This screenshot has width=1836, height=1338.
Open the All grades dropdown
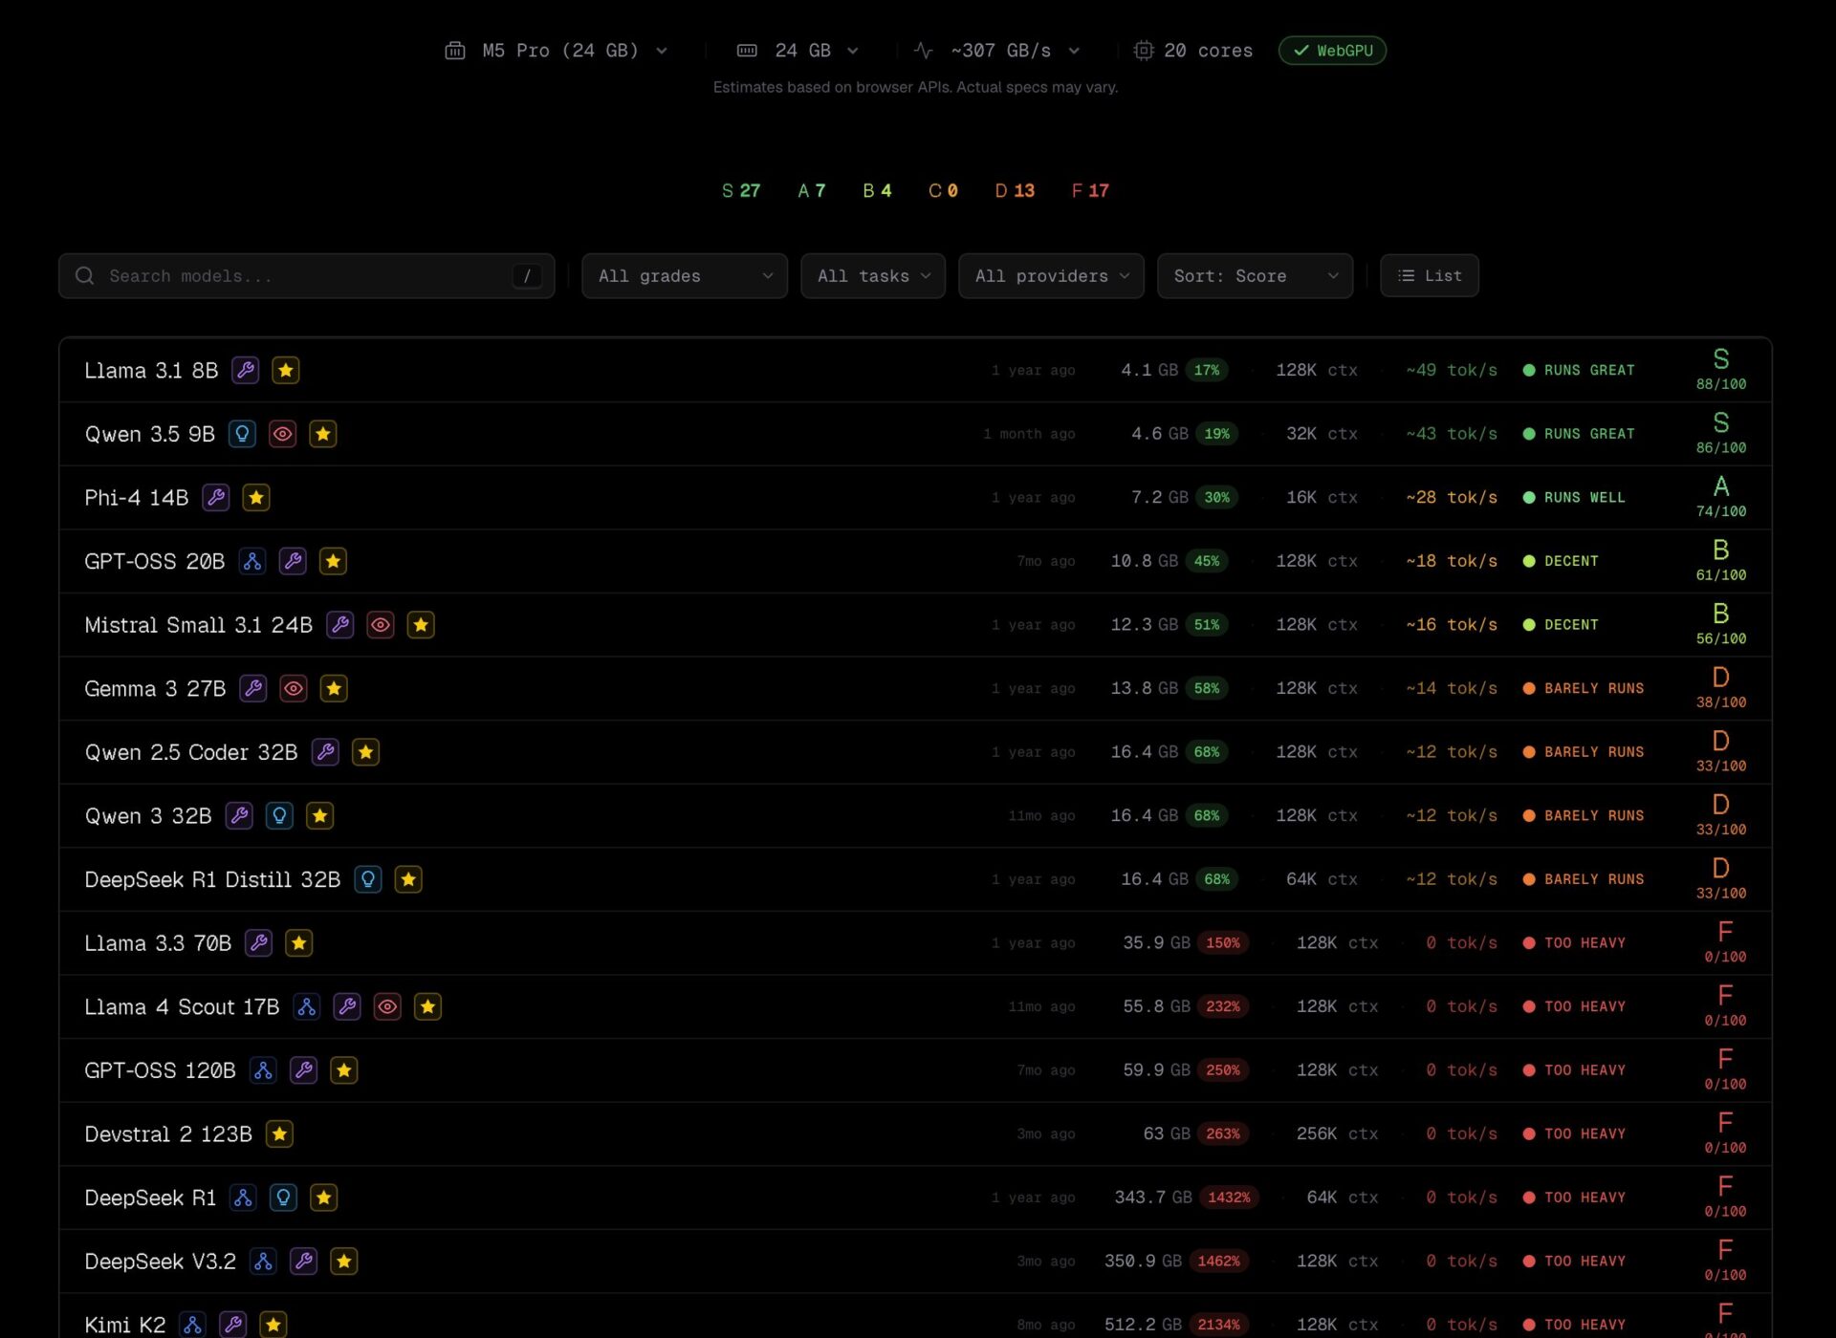684,276
